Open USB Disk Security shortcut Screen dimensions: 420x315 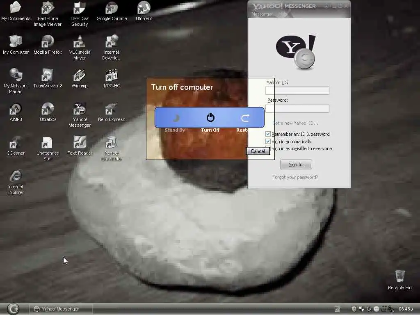point(80,14)
